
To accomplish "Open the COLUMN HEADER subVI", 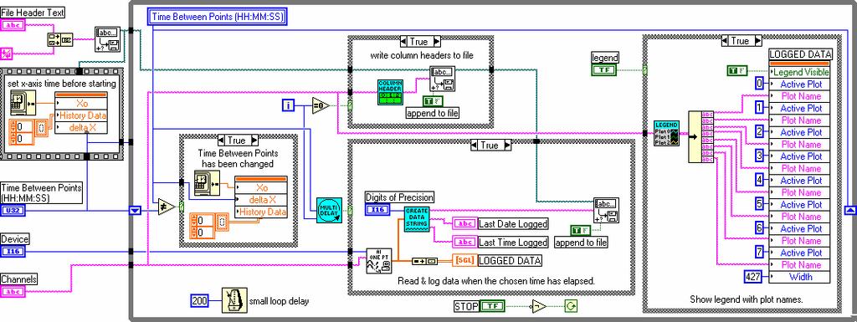I will coord(390,92).
